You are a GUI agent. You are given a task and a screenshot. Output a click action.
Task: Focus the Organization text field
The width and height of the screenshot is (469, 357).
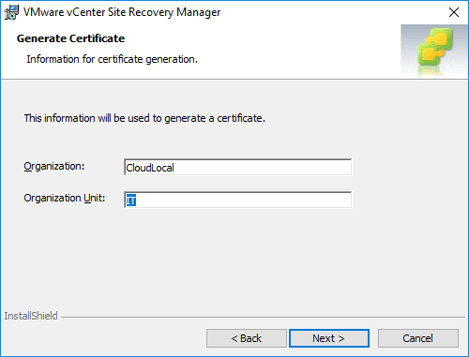[237, 168]
